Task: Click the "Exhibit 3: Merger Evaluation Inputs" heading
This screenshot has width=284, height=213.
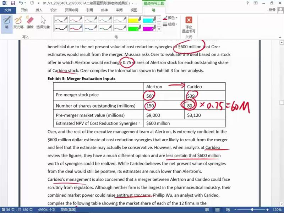Action: [x=82, y=78]
